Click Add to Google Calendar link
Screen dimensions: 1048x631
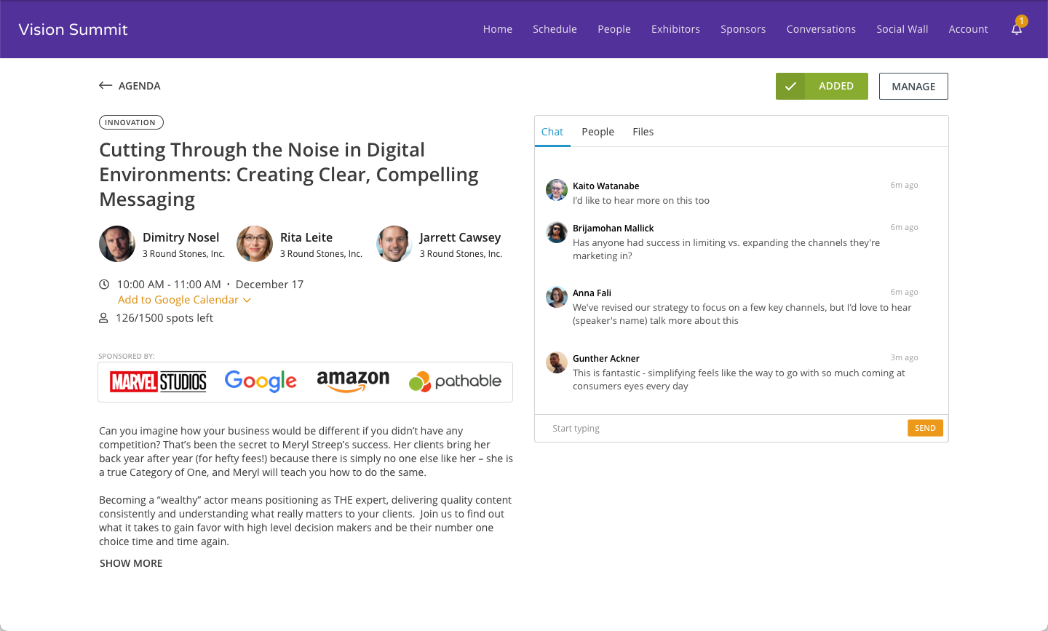[x=178, y=300]
